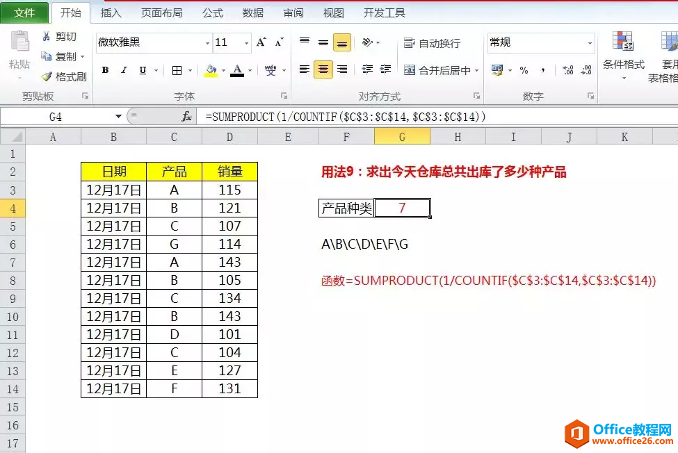
Task: Expand the Name Box dropdown arrow
Action: (118, 117)
